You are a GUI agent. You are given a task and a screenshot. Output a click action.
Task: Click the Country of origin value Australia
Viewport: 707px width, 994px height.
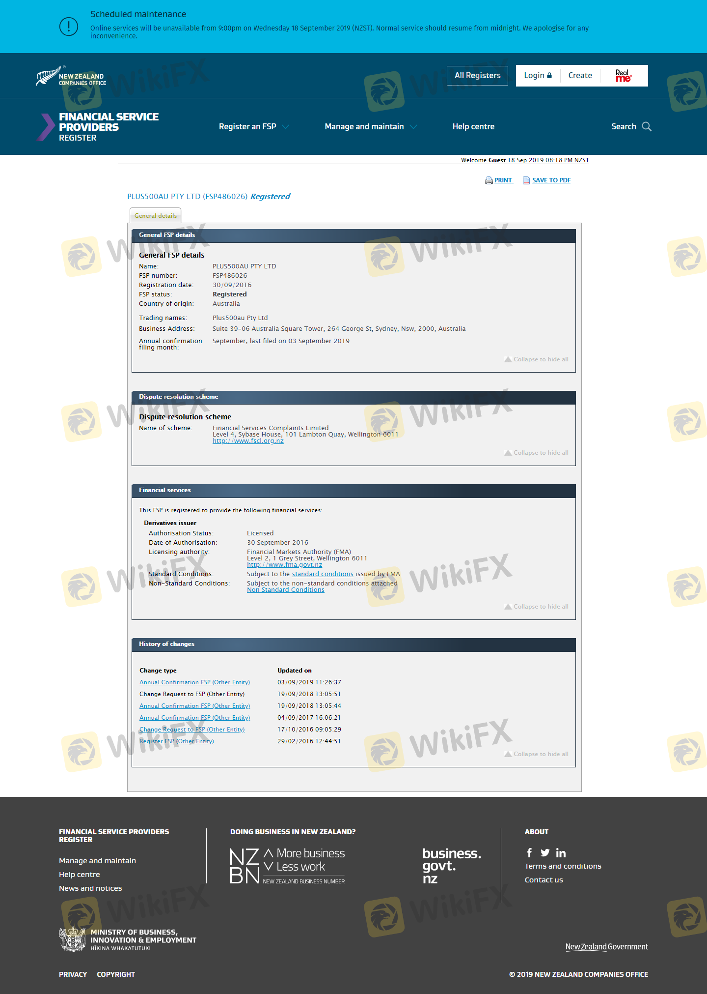click(226, 304)
